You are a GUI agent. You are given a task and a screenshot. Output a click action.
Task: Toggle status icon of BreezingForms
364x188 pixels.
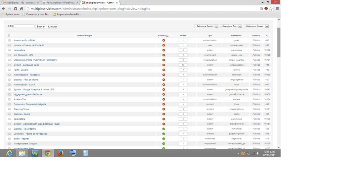(x=164, y=109)
